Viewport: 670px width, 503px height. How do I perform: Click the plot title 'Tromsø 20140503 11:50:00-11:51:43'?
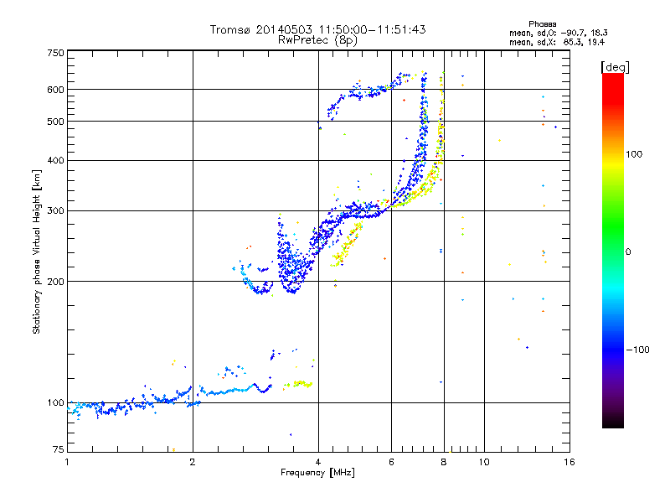point(317,29)
